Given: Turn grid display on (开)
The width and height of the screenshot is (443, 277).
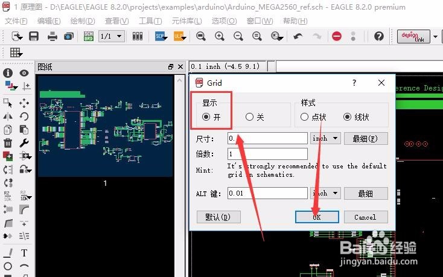Looking at the screenshot, I should tap(206, 117).
